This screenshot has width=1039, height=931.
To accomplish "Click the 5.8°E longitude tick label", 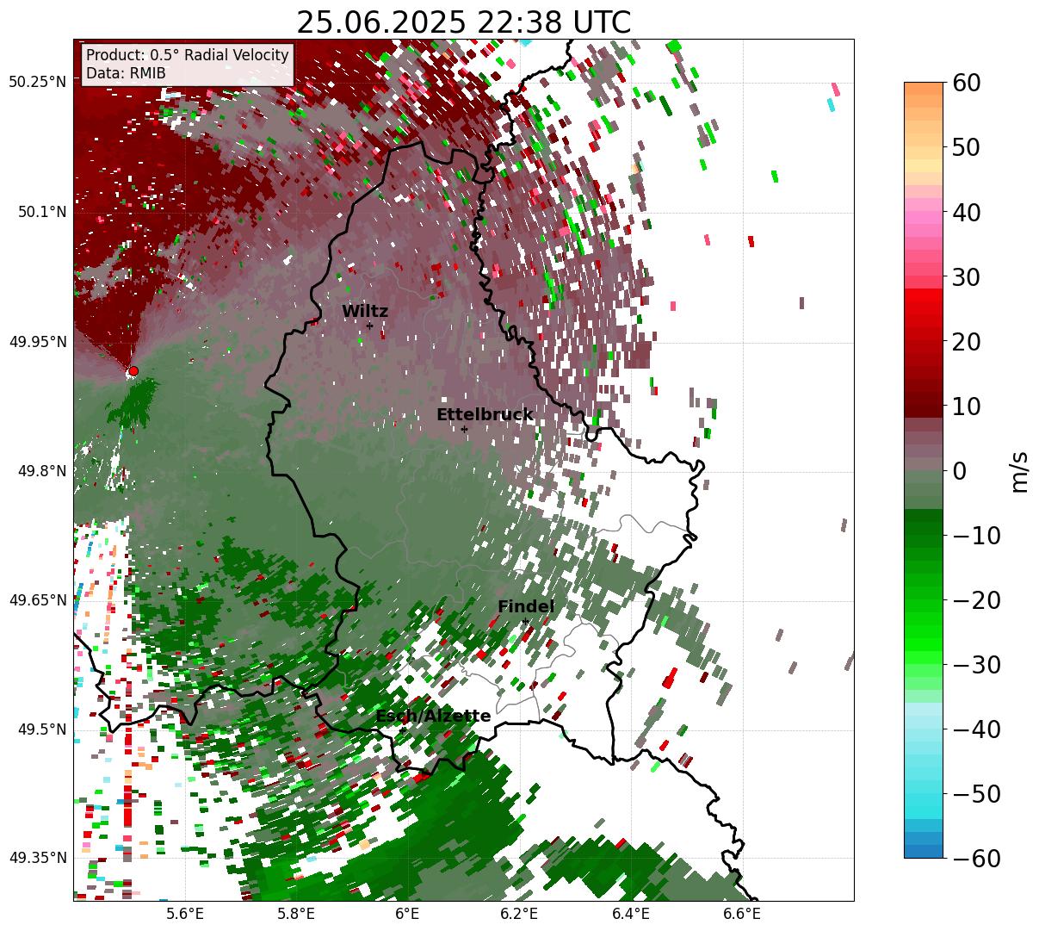I will pyautogui.click(x=296, y=914).
